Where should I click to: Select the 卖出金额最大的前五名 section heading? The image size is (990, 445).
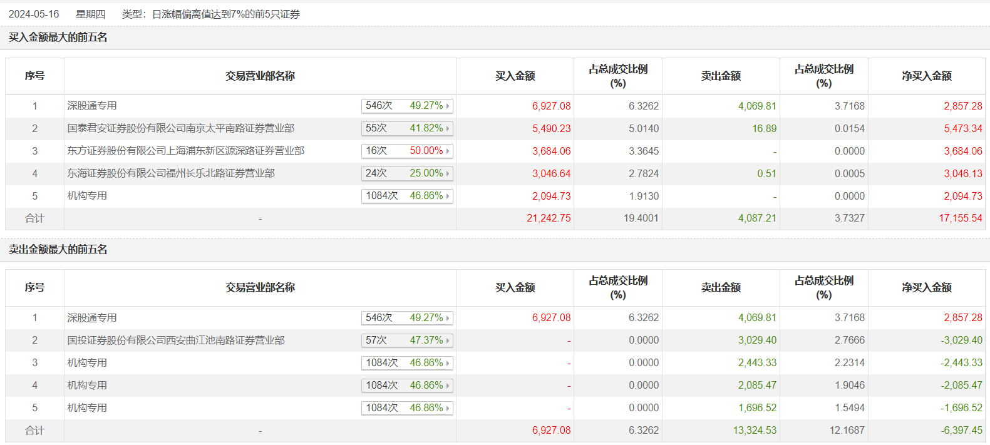click(58, 250)
